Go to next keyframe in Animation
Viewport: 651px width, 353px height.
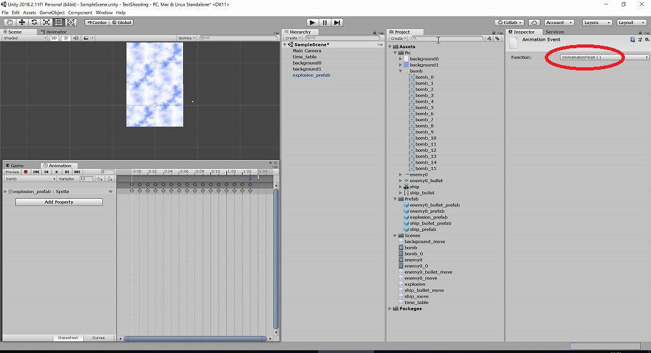pyautogui.click(x=67, y=171)
